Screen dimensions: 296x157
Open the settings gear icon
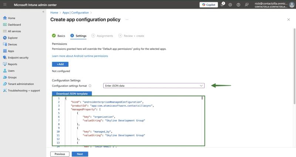pyautogui.click(x=230, y=5)
